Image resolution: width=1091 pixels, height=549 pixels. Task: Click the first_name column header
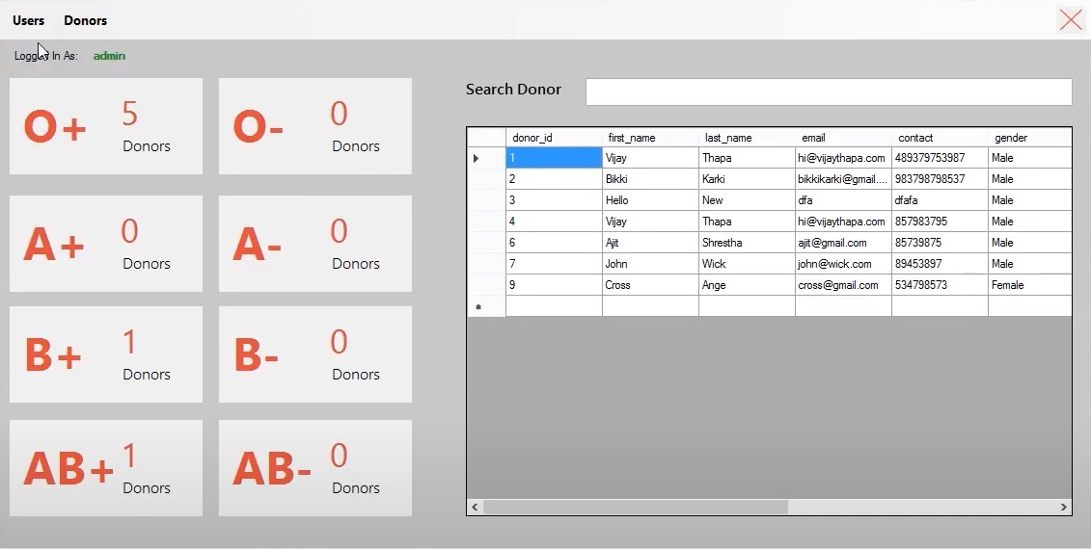(x=650, y=138)
